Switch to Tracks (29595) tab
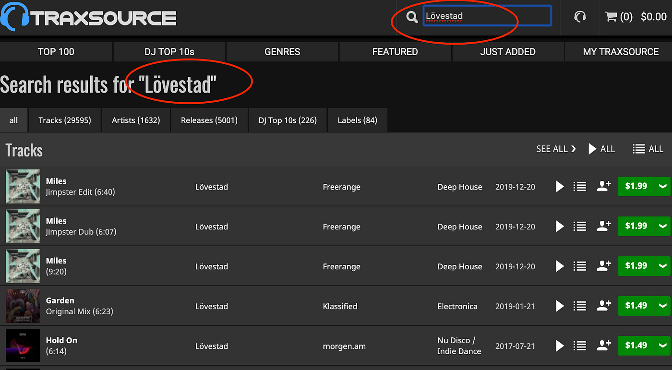 point(65,120)
